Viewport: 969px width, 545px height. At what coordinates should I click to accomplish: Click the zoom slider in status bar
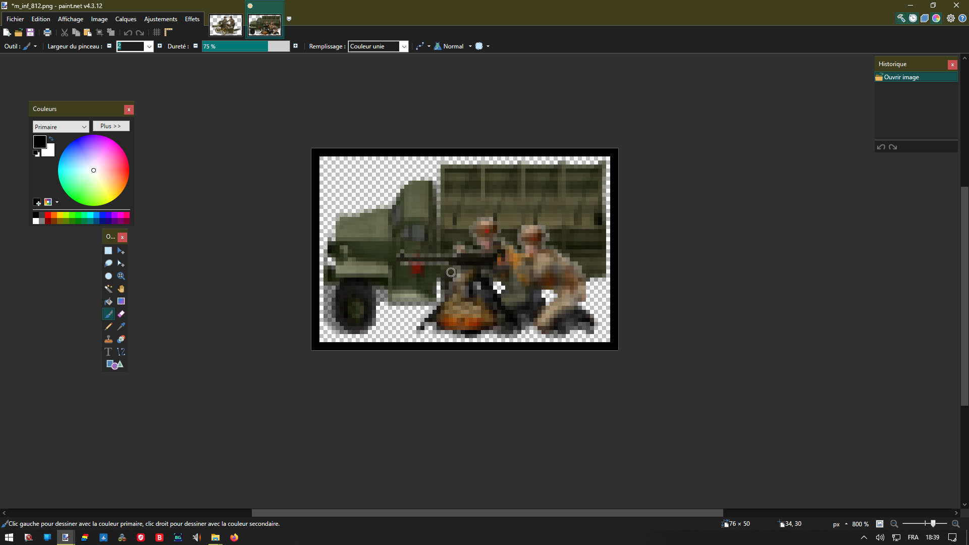click(x=925, y=524)
